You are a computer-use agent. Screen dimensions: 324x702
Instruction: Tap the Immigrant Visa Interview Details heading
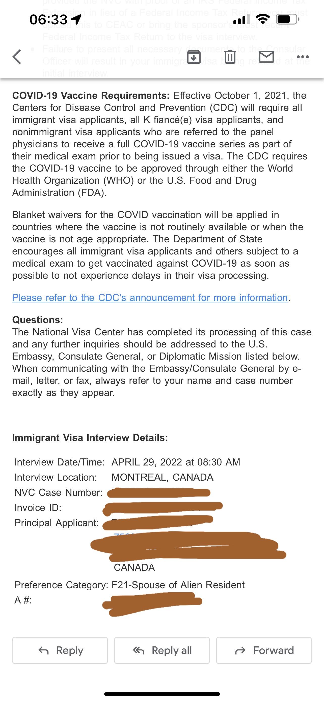[x=90, y=438]
